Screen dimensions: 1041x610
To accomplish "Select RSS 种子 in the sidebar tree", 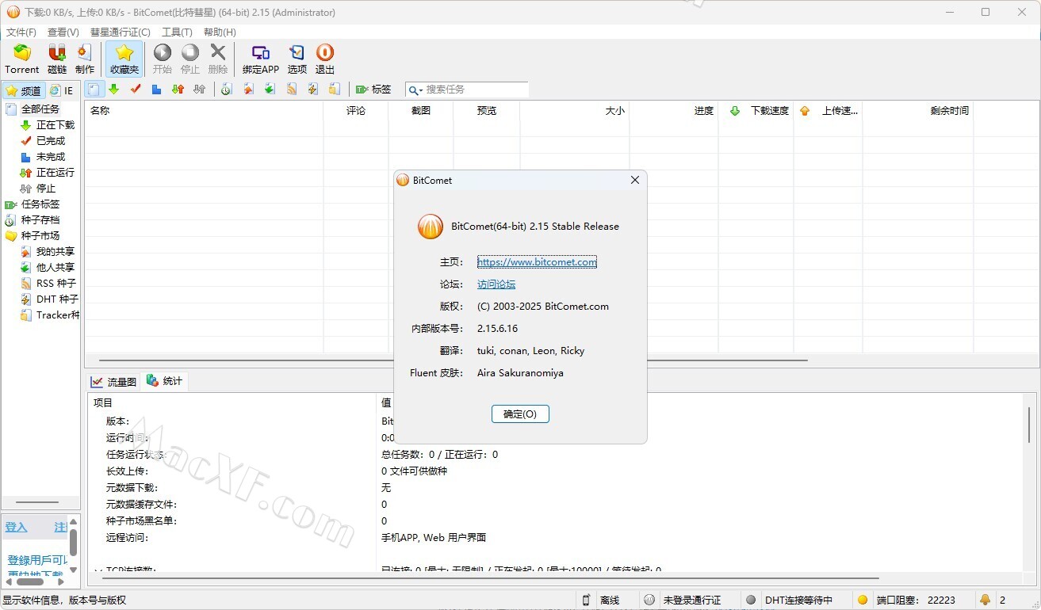I will pos(56,284).
